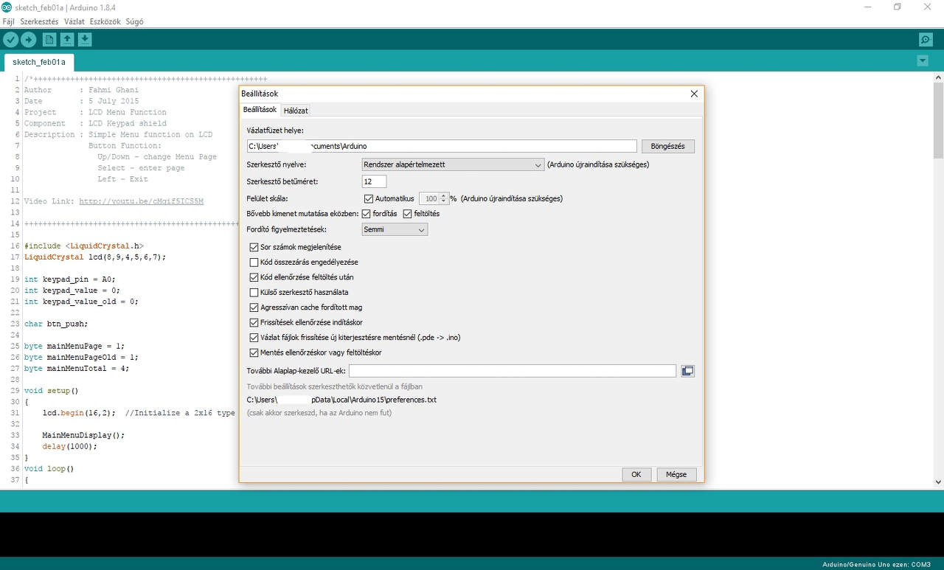Image resolution: width=944 pixels, height=570 pixels.
Task: Click the Szerkesztő betűméret font size field
Action: coord(374,181)
